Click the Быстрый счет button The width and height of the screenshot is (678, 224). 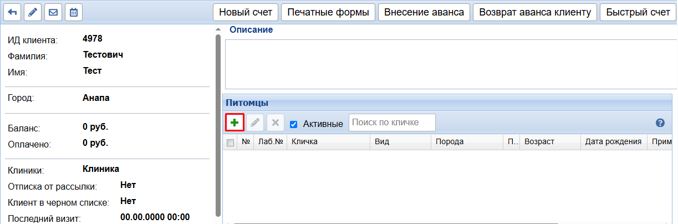point(638,12)
